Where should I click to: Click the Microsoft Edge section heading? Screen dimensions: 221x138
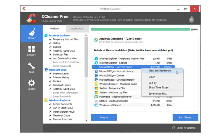click(x=58, y=70)
